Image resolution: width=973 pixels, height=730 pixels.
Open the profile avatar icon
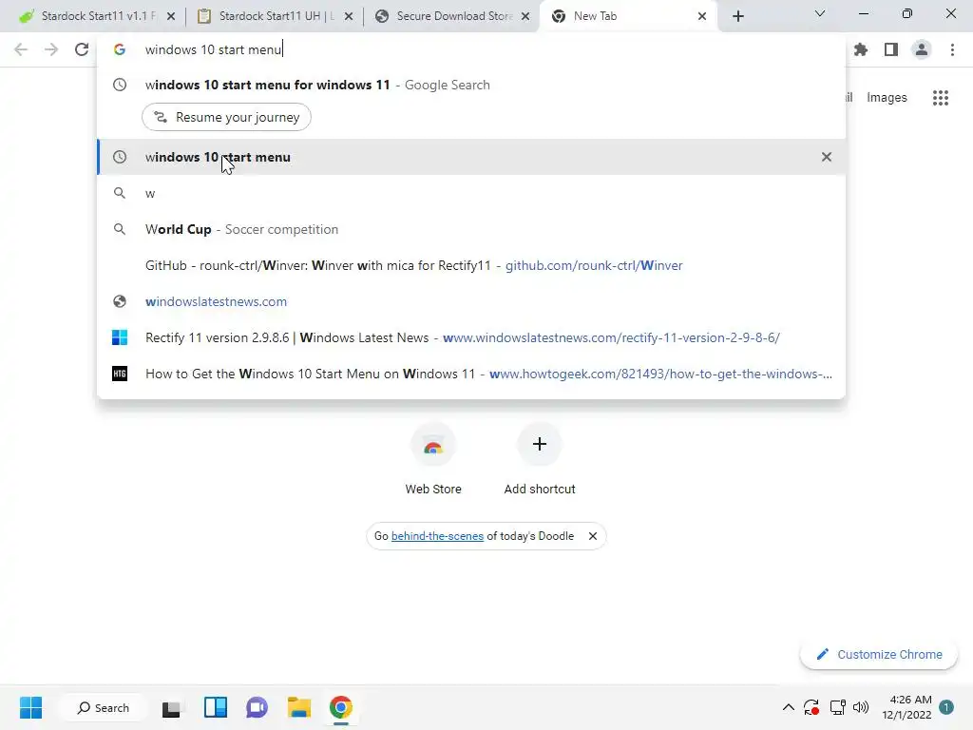[922, 49]
